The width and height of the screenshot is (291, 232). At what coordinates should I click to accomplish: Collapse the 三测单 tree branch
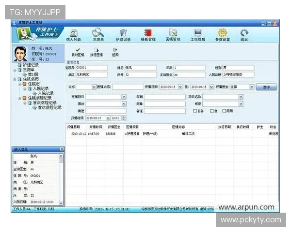click(x=15, y=70)
